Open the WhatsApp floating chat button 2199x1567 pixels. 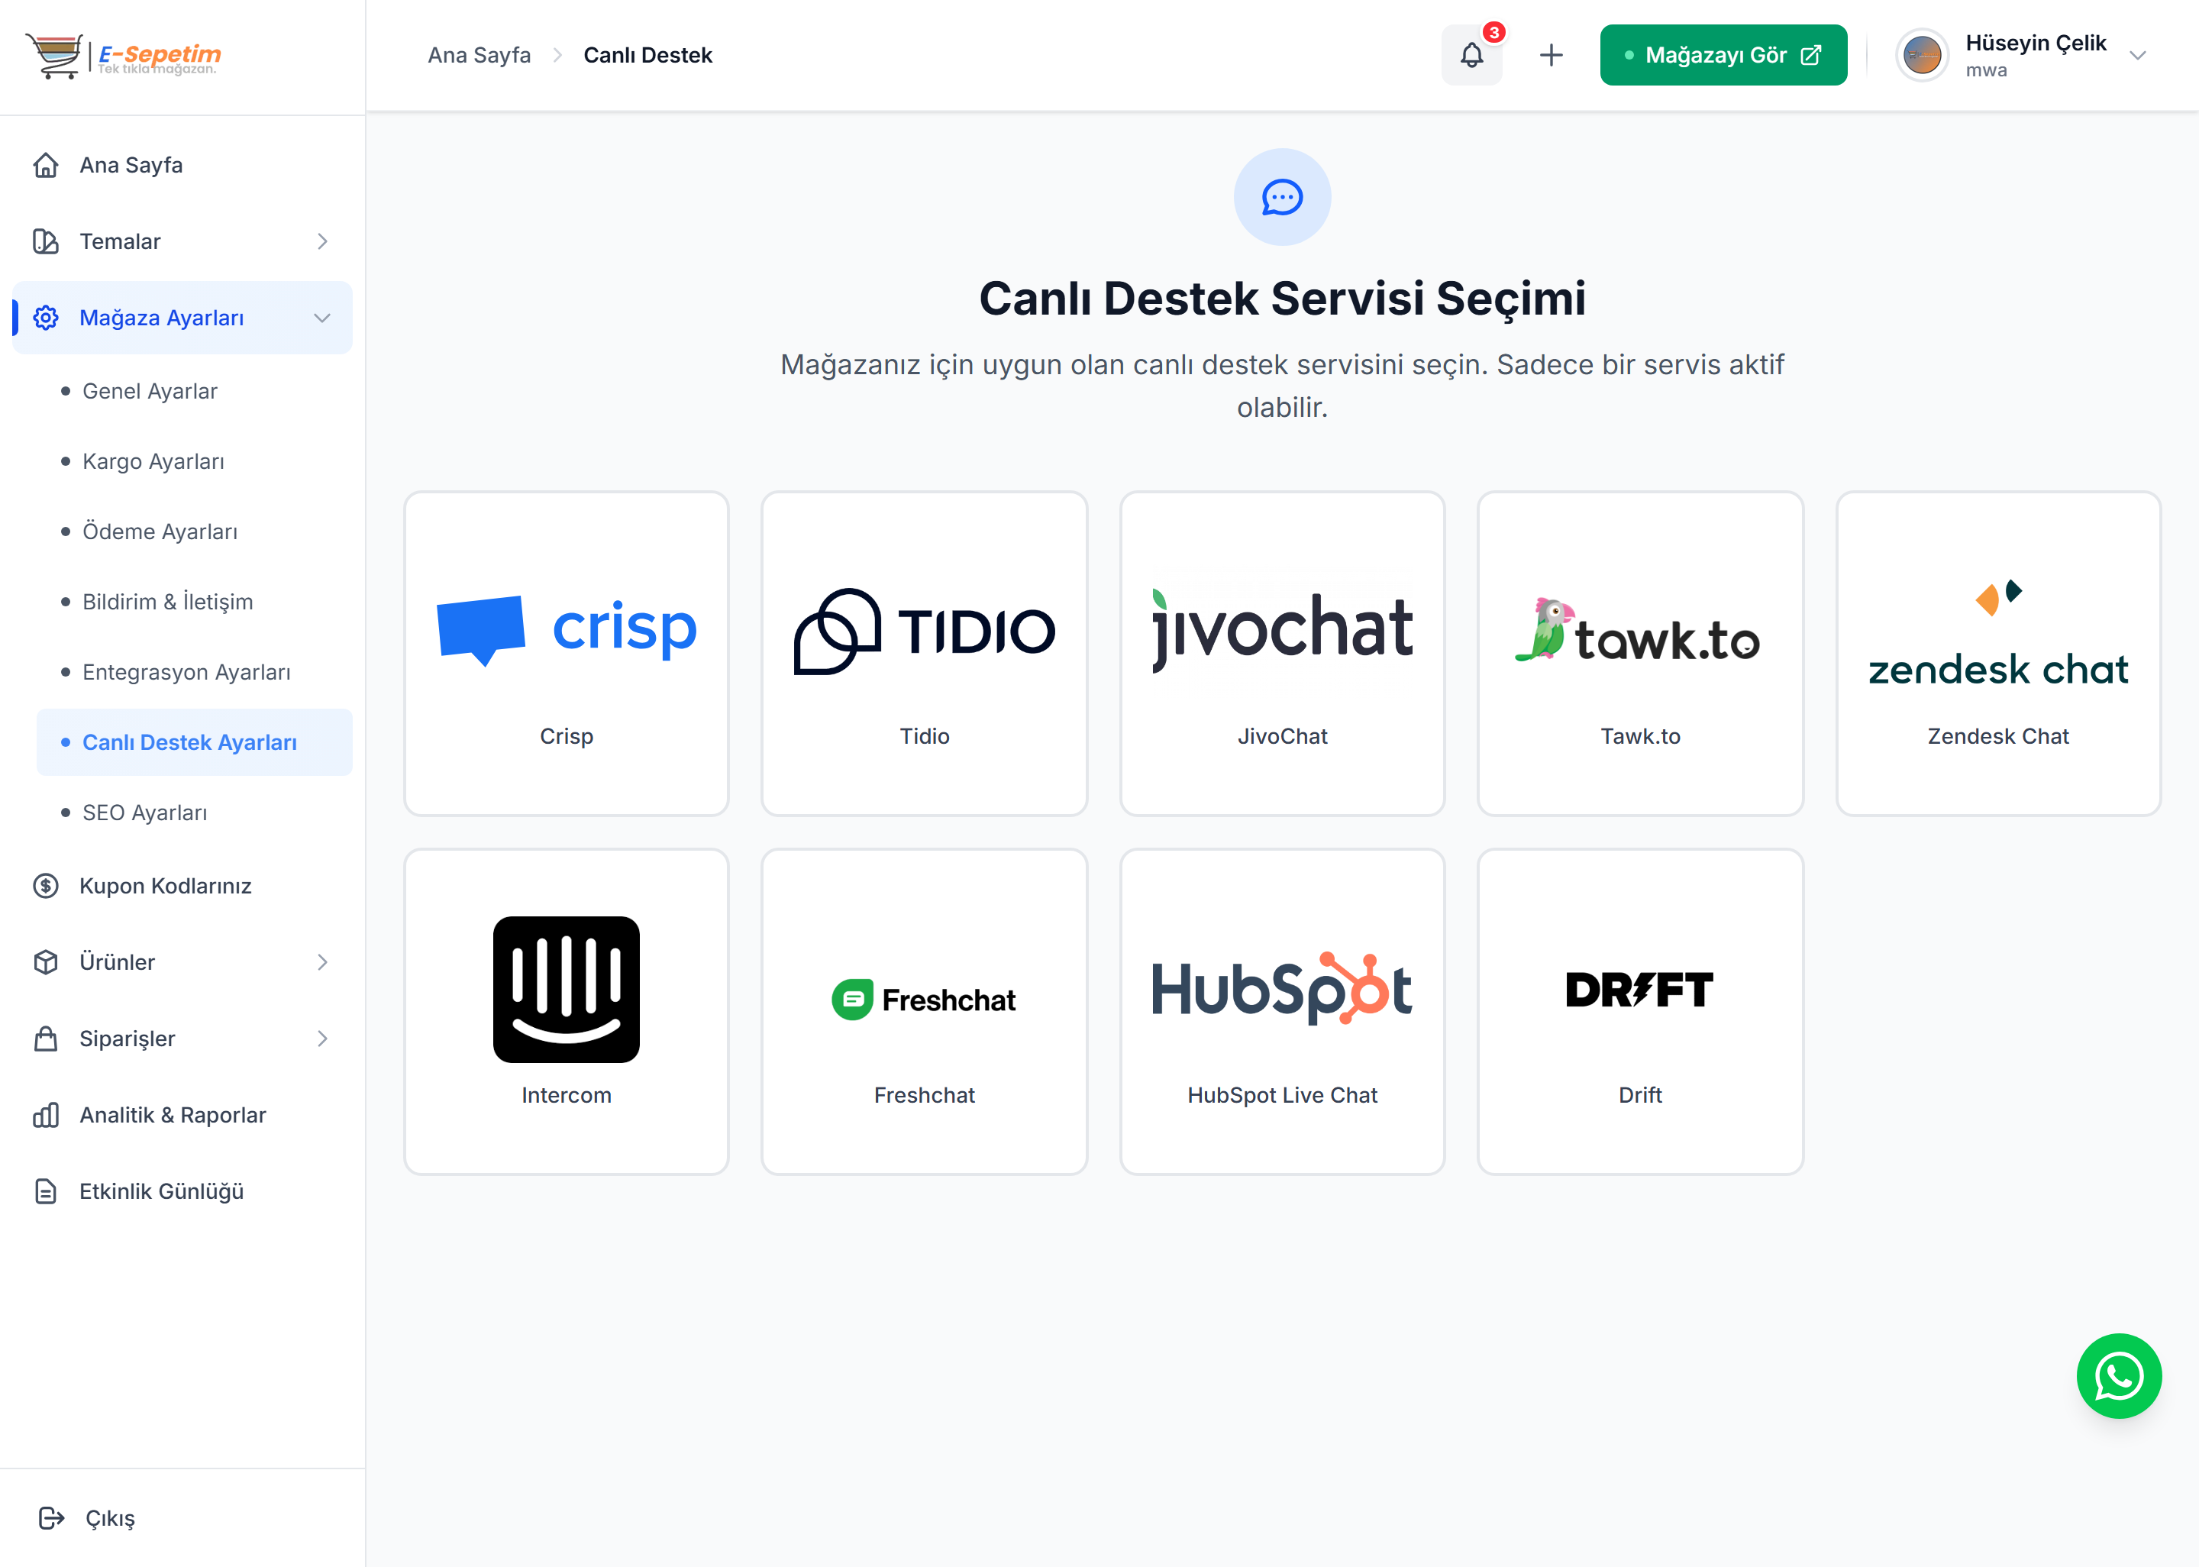tap(2118, 1376)
